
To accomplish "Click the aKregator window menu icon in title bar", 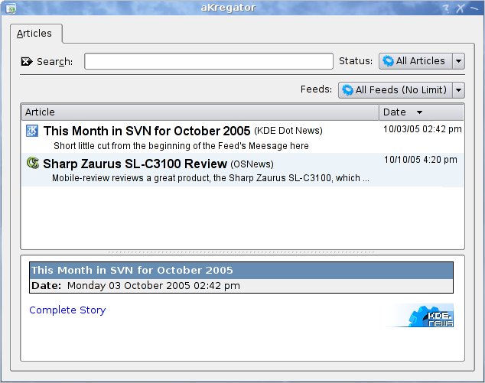I will pos(11,8).
